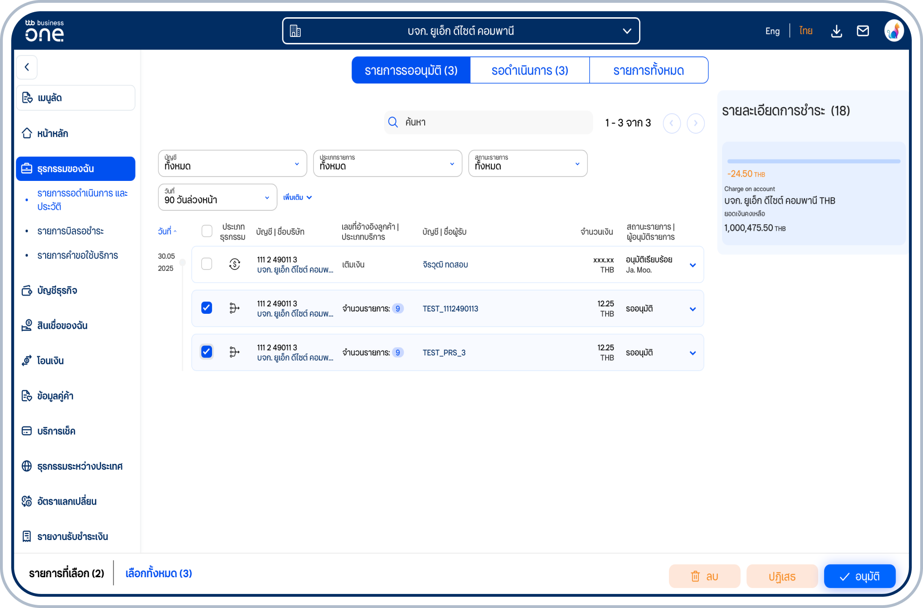This screenshot has height=608, width=923.
Task: Uncheck the TEST_1112490113 row checkbox
Action: tap(207, 308)
